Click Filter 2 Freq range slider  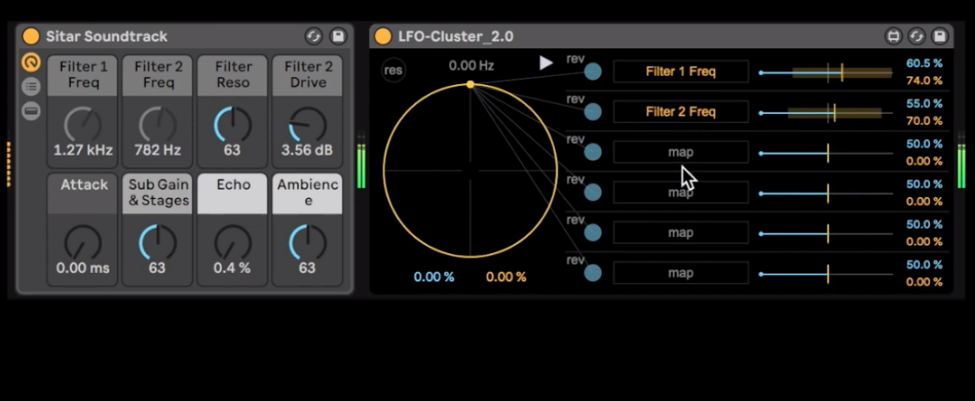pyautogui.click(x=826, y=113)
